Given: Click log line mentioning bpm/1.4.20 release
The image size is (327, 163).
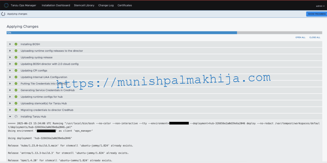Looking at the screenshot, I should [60, 160].
